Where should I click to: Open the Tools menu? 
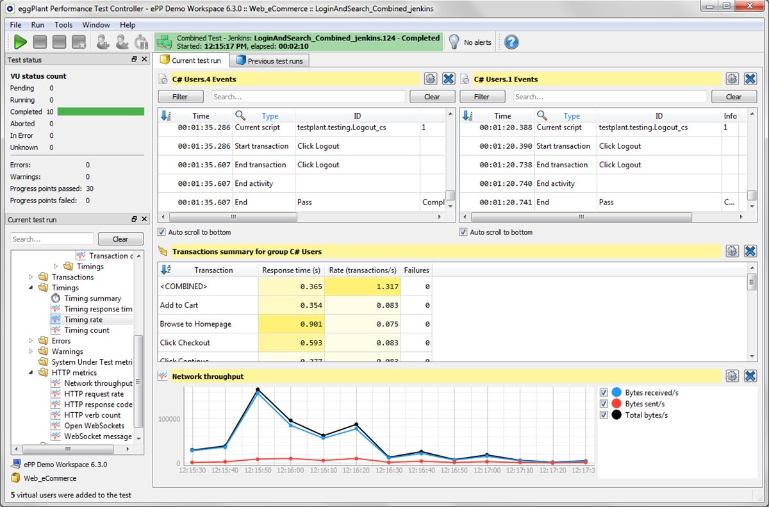[x=63, y=25]
